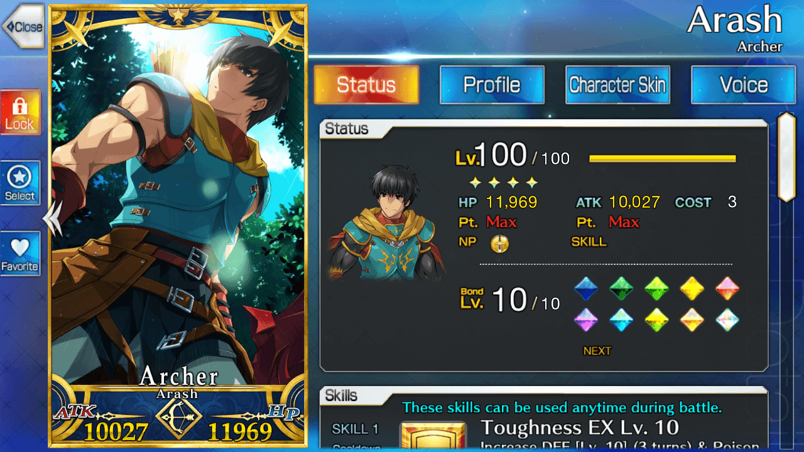804x452 pixels.
Task: Click the dark green bond crystal icon
Action: point(621,289)
